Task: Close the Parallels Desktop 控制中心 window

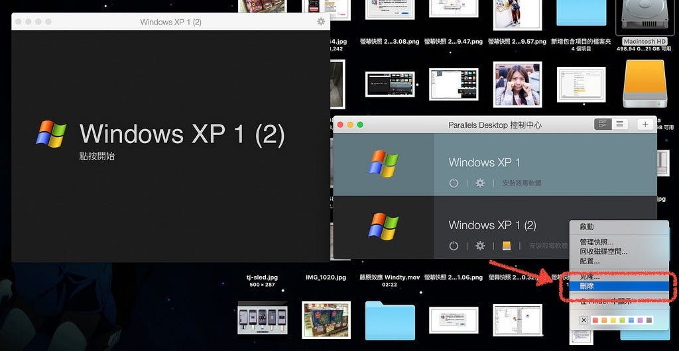Action: (x=340, y=125)
